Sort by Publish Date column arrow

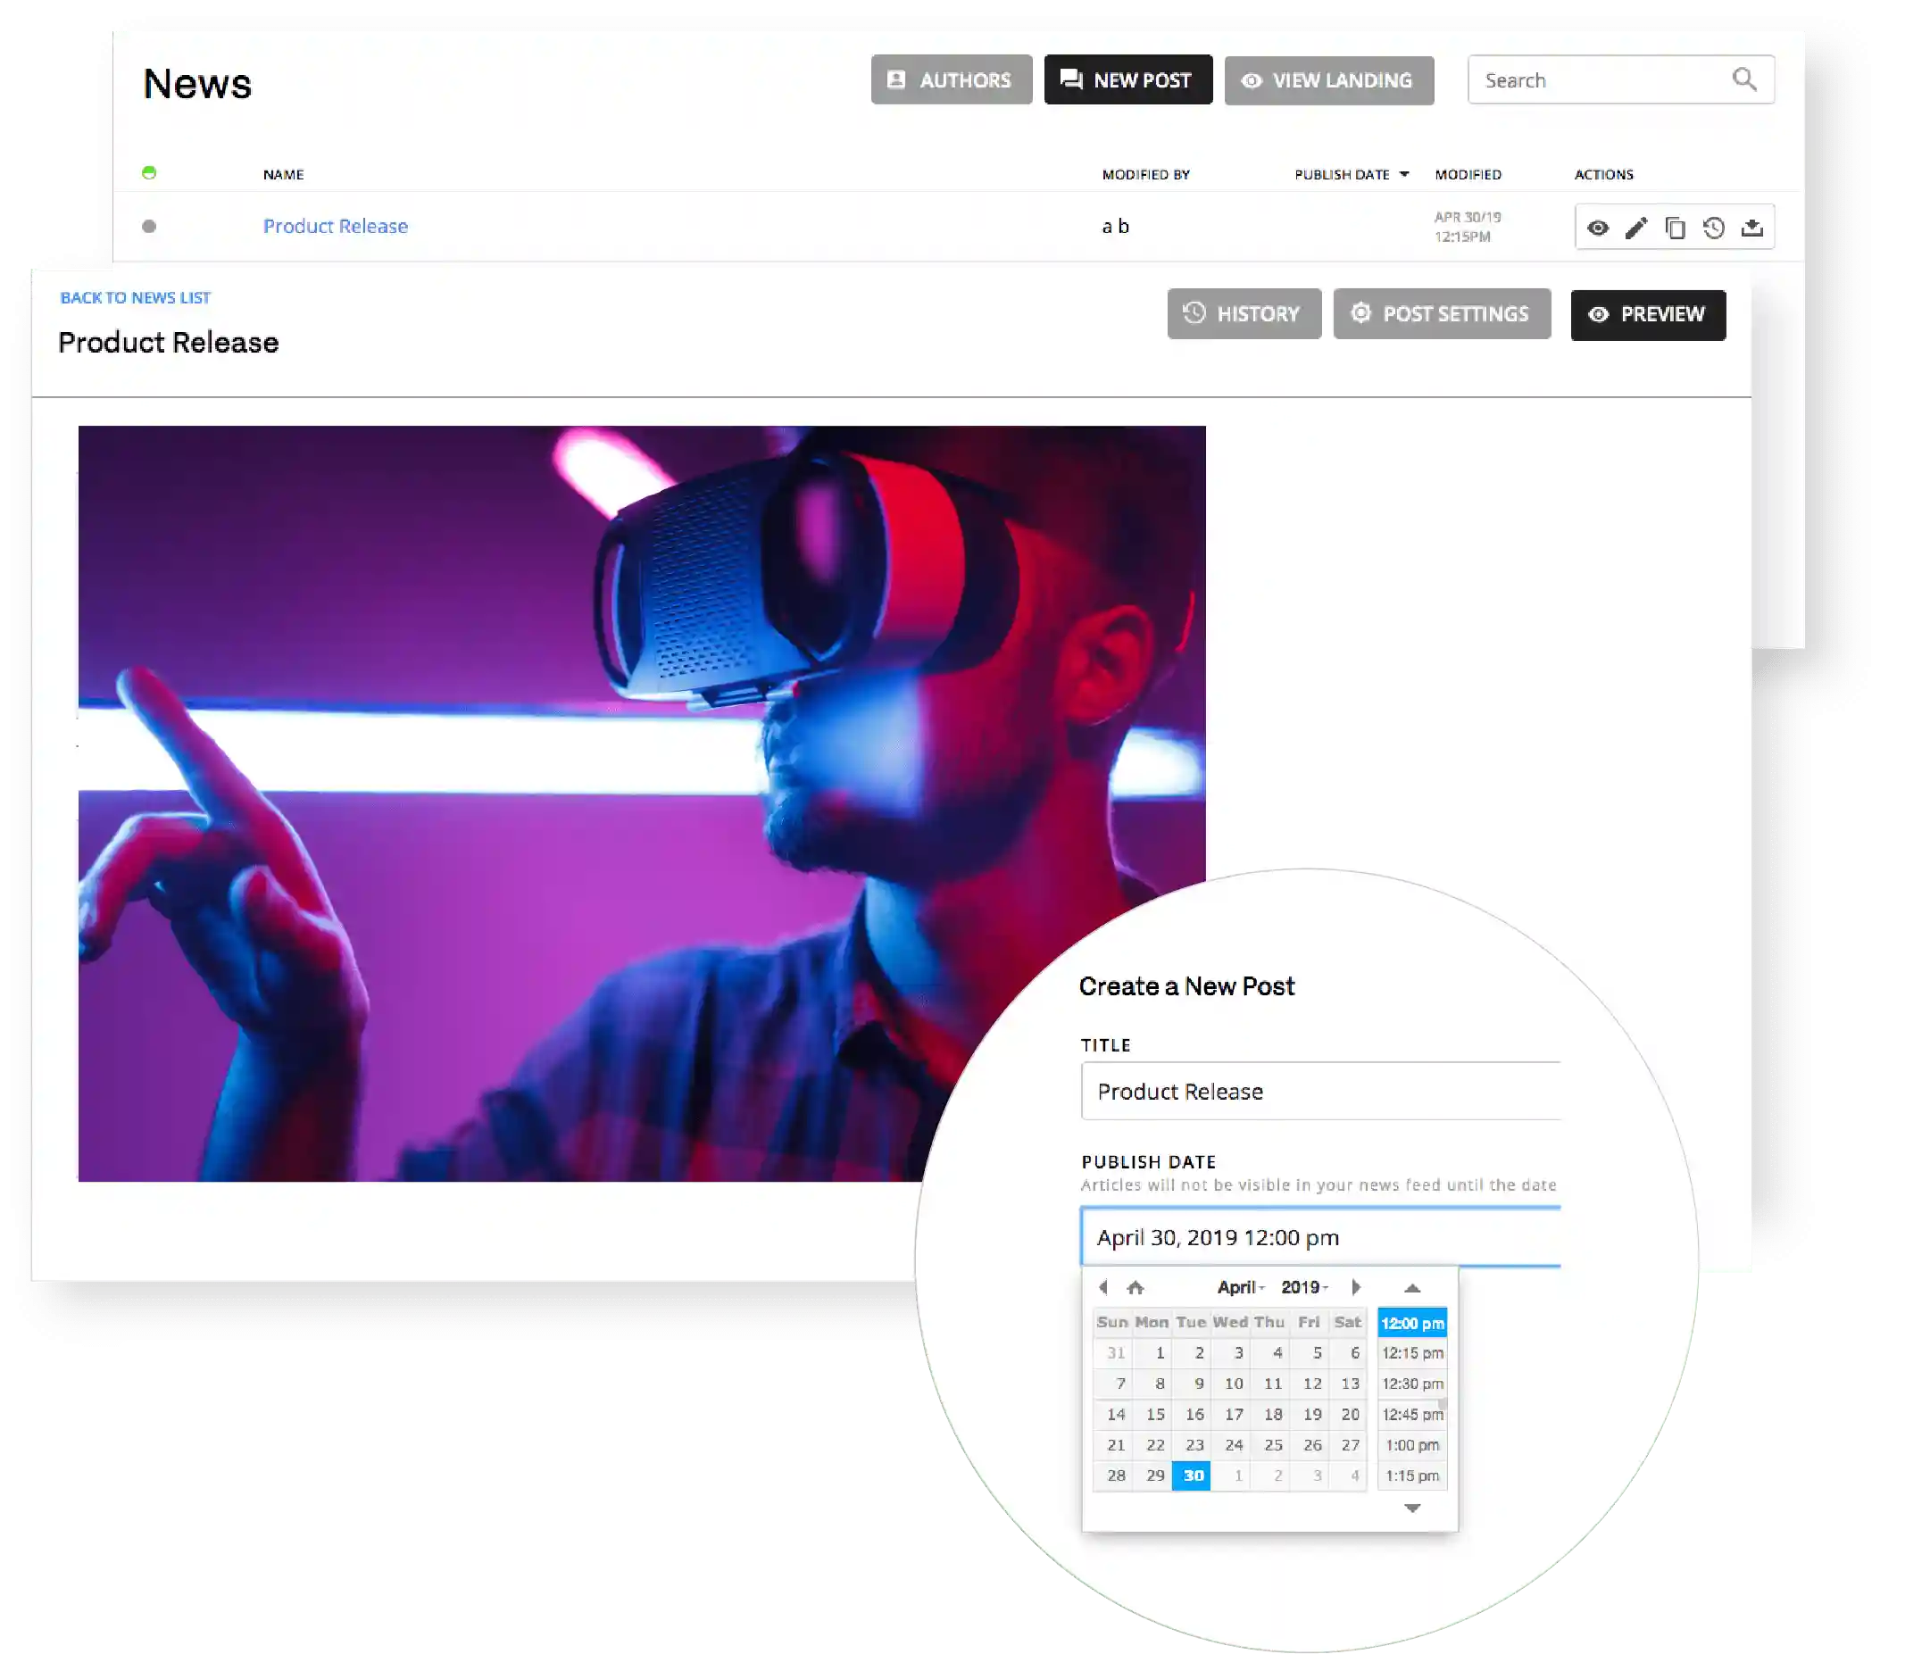[x=1404, y=174]
